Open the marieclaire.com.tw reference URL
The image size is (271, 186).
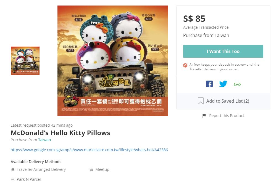pyautogui.click(x=89, y=150)
